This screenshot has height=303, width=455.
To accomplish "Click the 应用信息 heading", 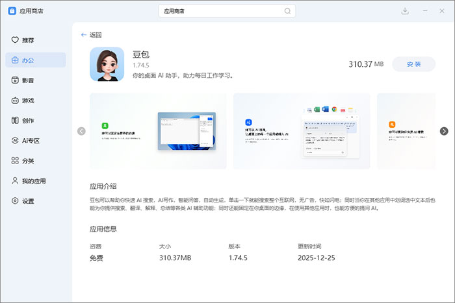I will coord(103,229).
